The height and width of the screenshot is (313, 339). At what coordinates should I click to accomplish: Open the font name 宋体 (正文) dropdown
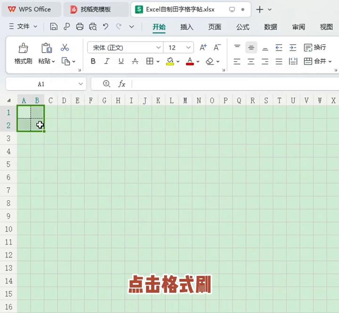pos(159,48)
